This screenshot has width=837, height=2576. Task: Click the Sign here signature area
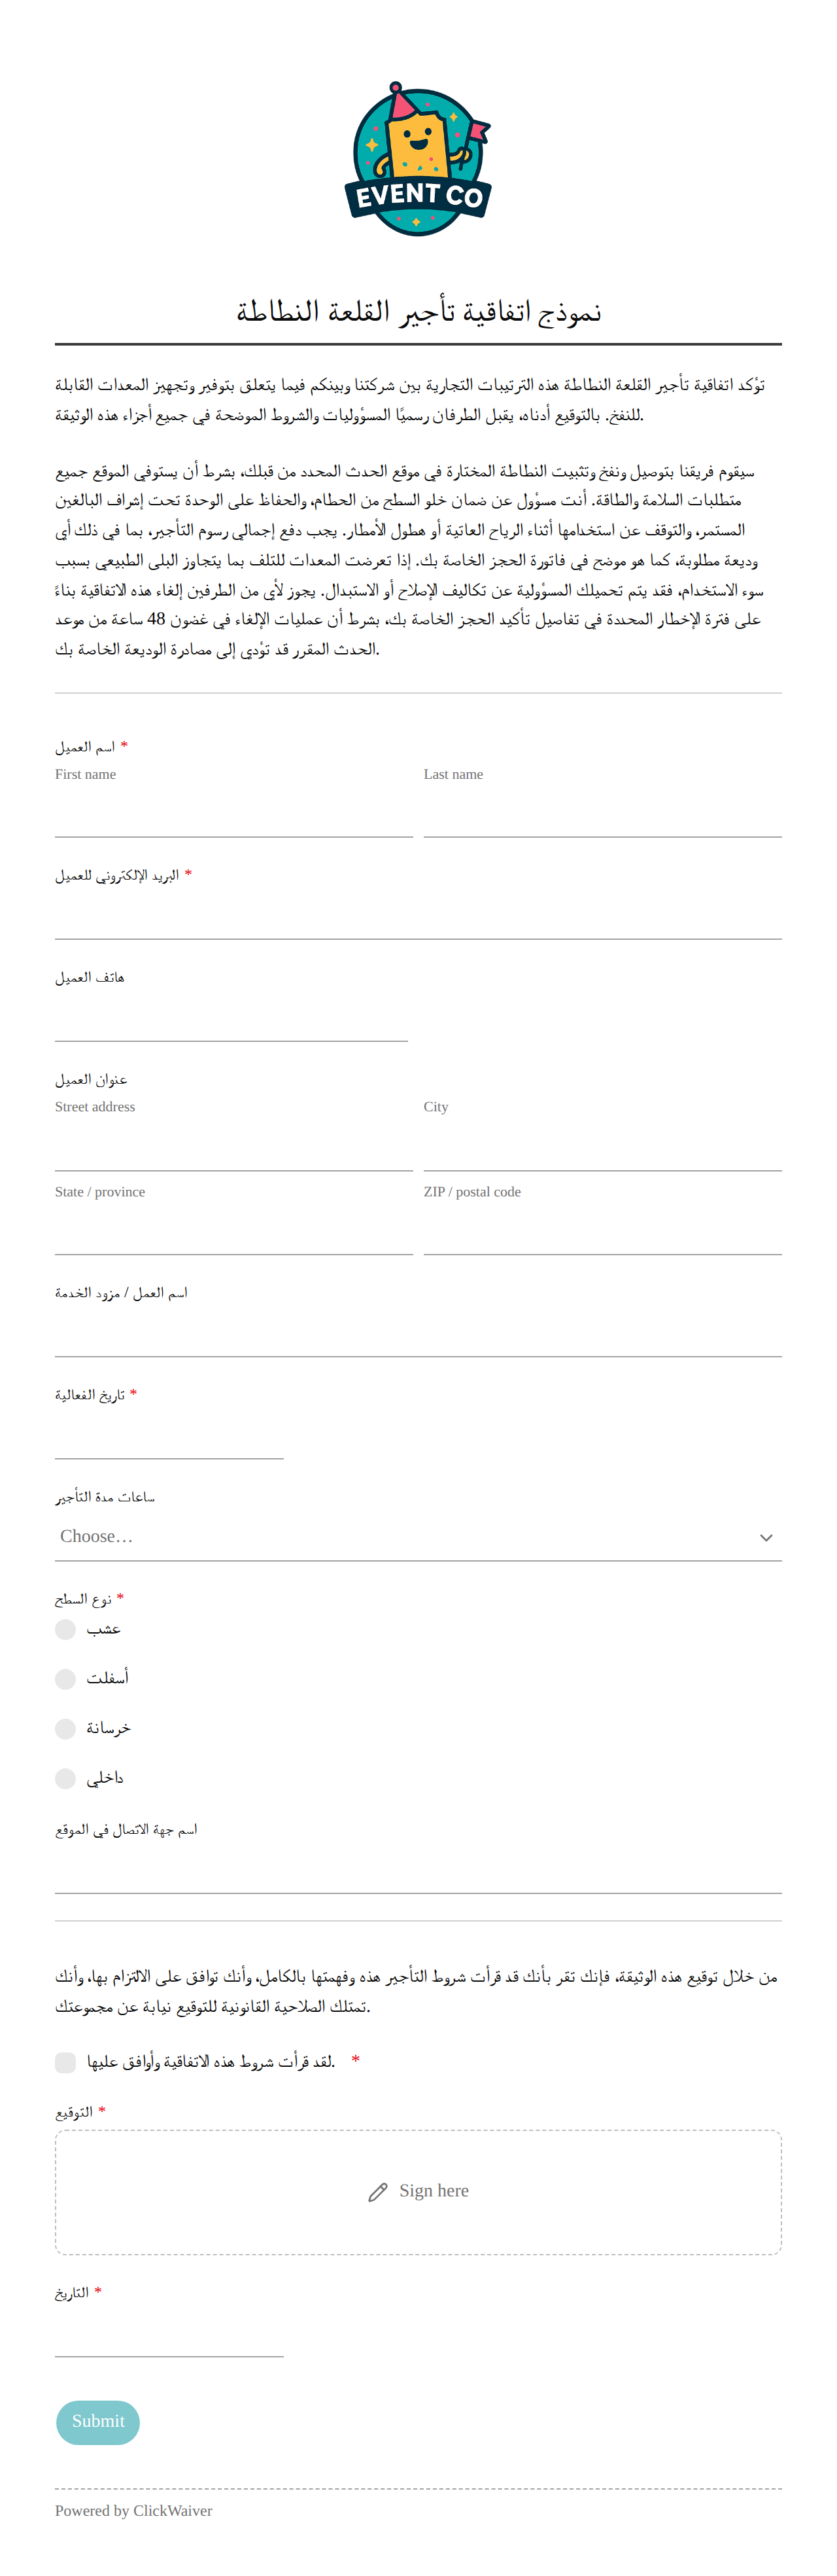(417, 2192)
